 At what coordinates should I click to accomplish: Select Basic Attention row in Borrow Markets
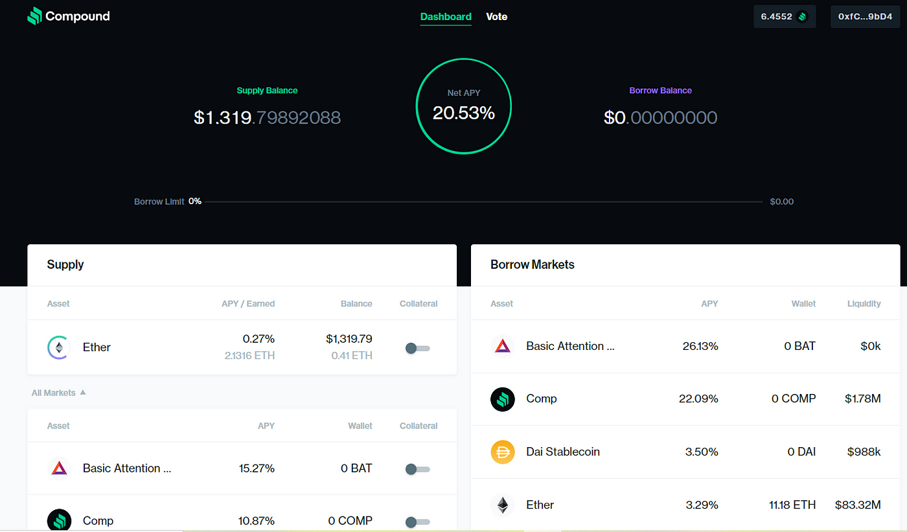coord(685,346)
